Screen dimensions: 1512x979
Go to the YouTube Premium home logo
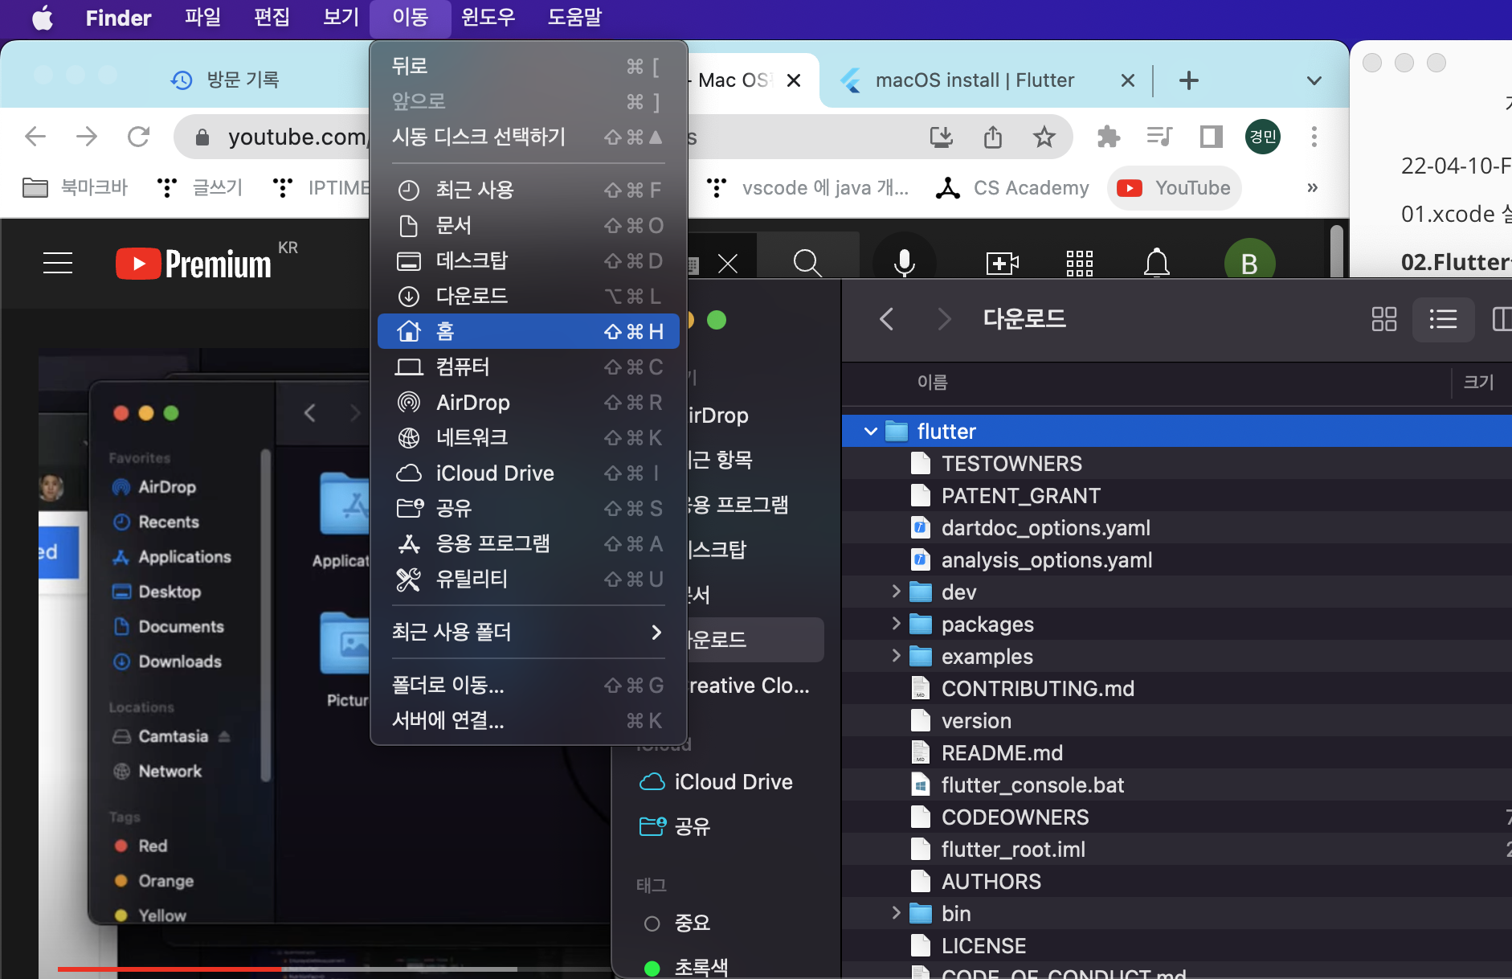tap(193, 264)
